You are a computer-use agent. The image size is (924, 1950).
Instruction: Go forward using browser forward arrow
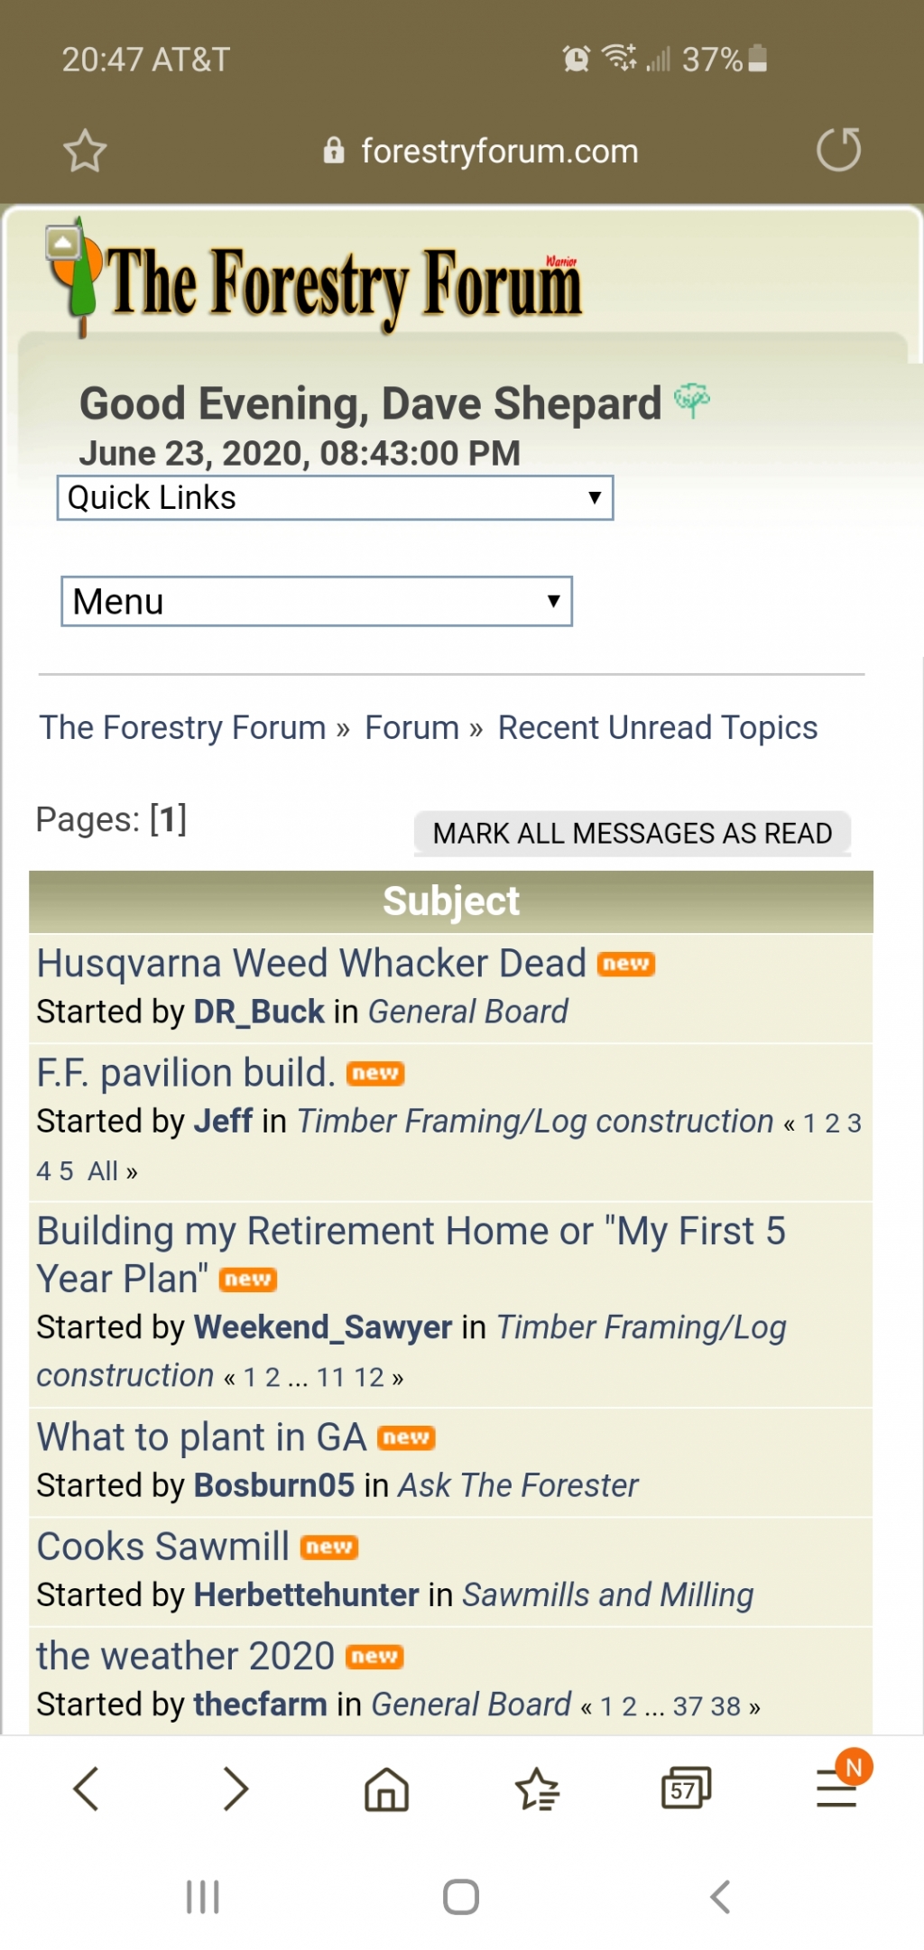(236, 1788)
